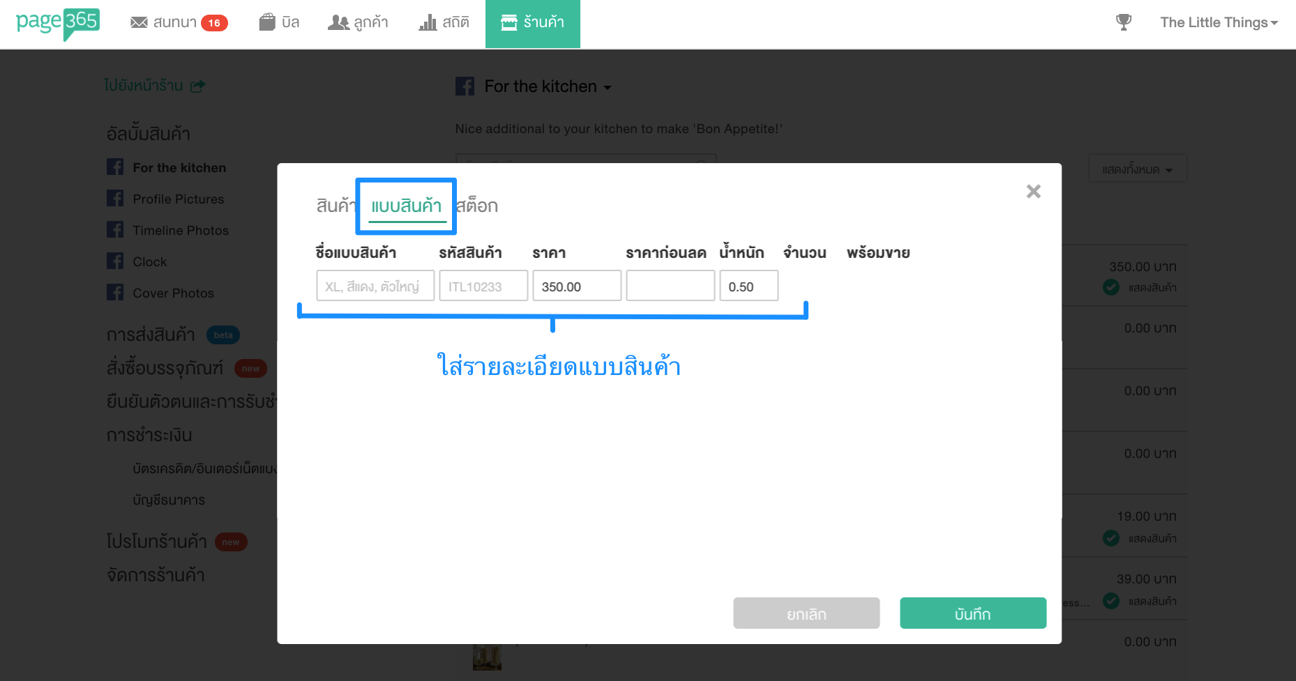This screenshot has width=1296, height=681.
Task: Open the bills (บิล) menu
Action: point(279,22)
